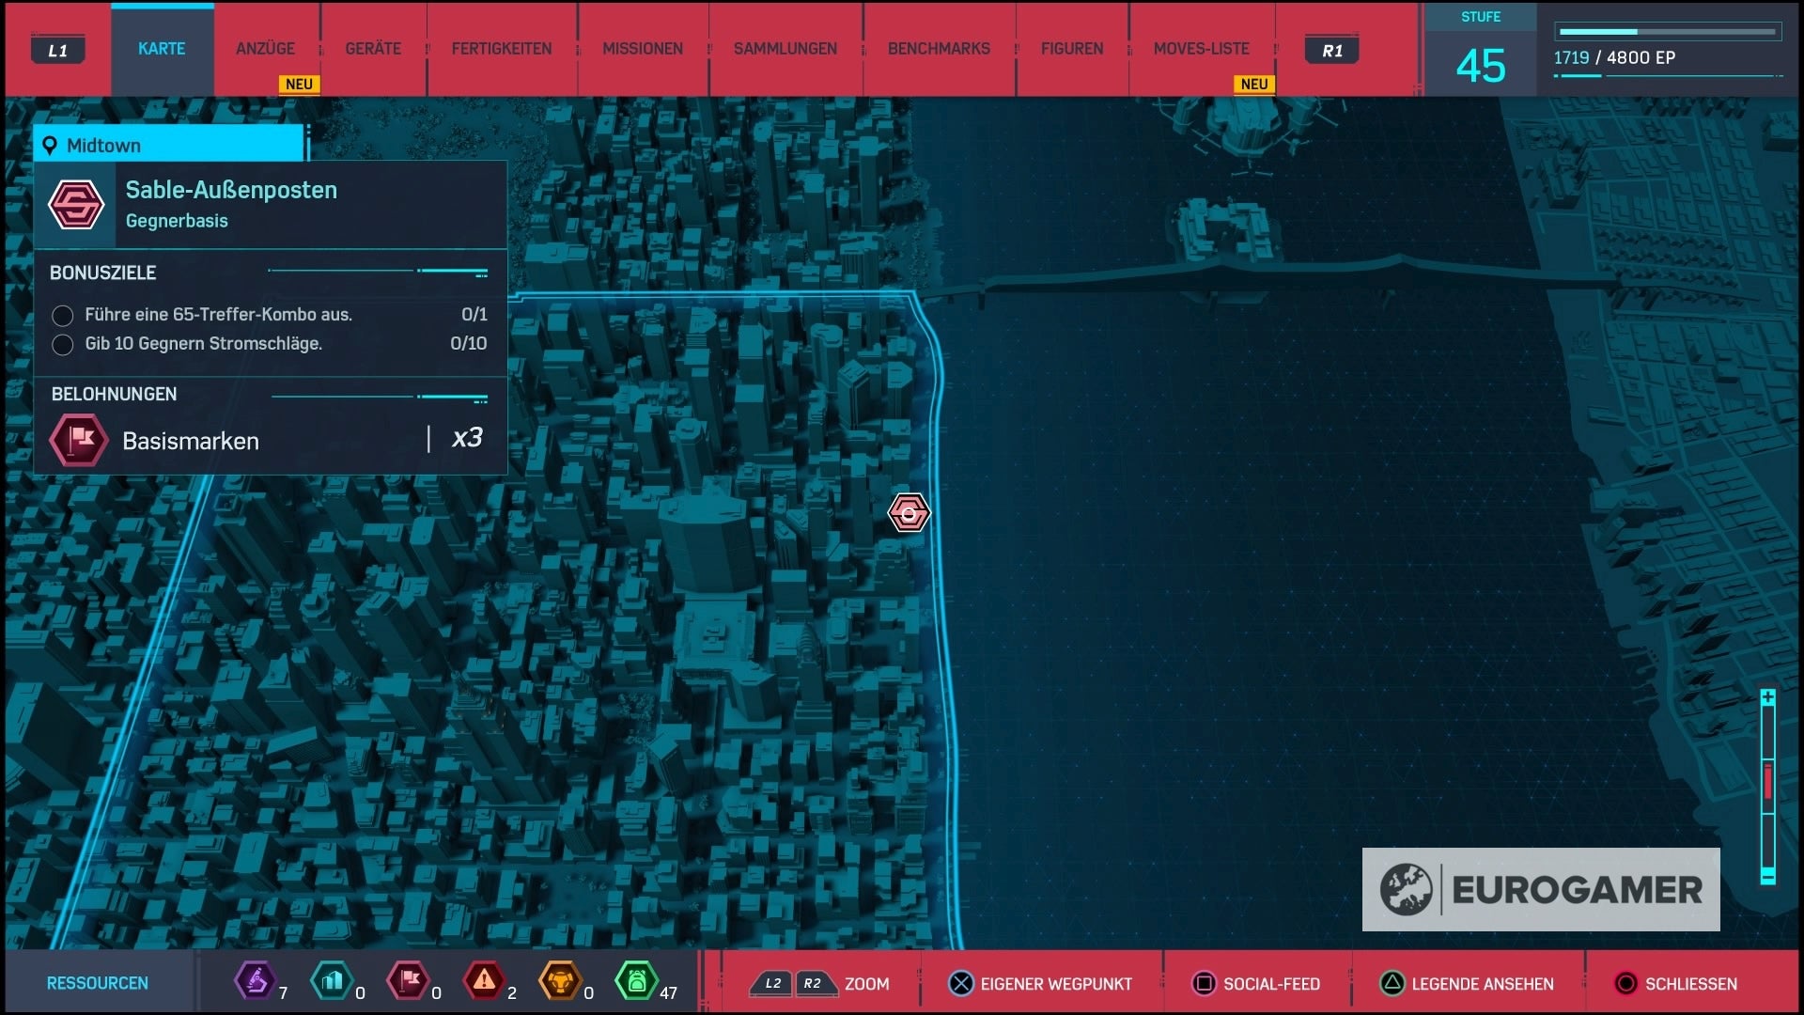Click the Bonusziele heading
This screenshot has height=1015, width=1804.
click(102, 273)
